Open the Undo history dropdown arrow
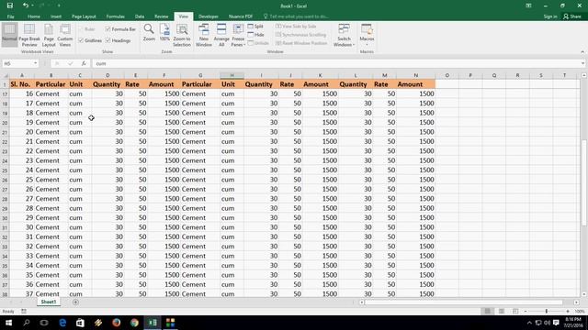Image resolution: width=588 pixels, height=330 pixels. pyautogui.click(x=33, y=5)
